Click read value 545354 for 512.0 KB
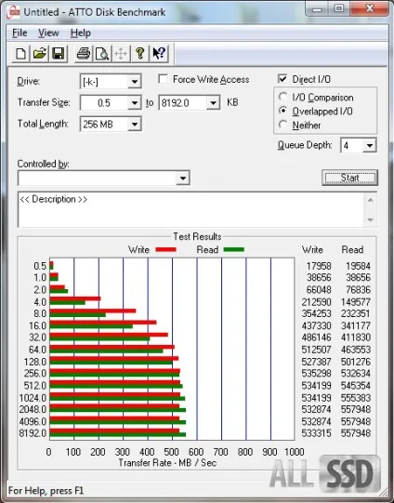Viewport: 394px width, 503px height. pos(356,385)
